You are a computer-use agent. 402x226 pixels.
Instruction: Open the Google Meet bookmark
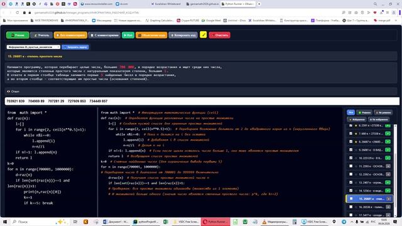click(x=211, y=20)
